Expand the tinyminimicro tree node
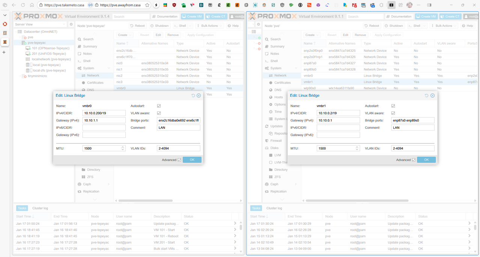Screen dimensions: 480x257 [x=20, y=76]
